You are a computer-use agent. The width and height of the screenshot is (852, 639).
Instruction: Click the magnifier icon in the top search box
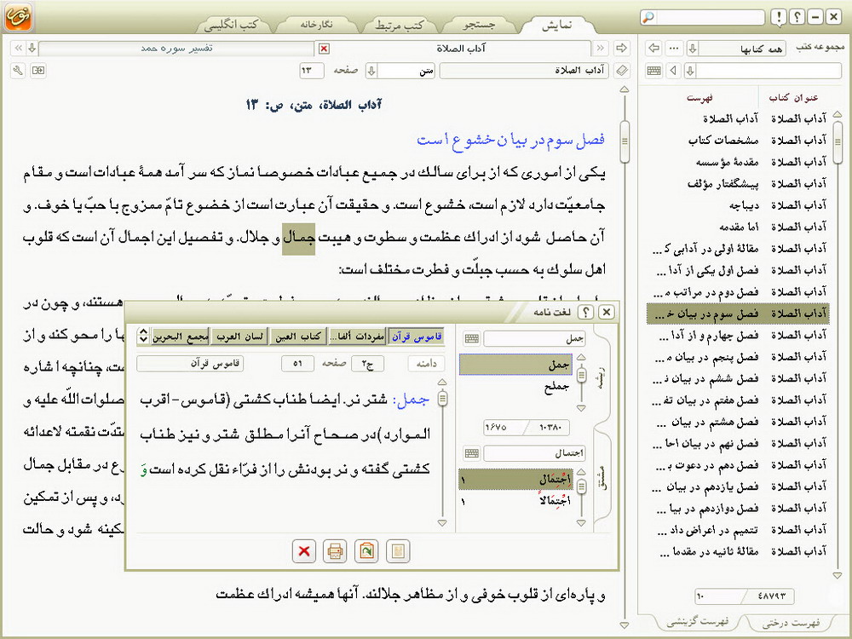[648, 17]
